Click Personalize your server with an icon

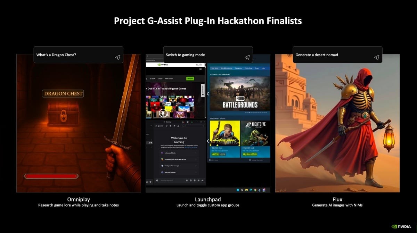pyautogui.click(x=179, y=159)
